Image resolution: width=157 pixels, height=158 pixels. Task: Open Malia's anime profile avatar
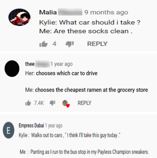point(19,17)
